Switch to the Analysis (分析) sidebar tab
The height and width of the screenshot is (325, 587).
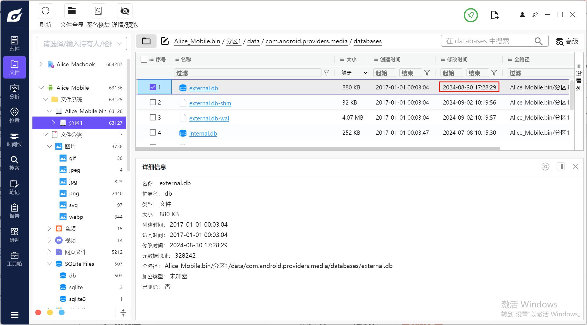point(15,92)
